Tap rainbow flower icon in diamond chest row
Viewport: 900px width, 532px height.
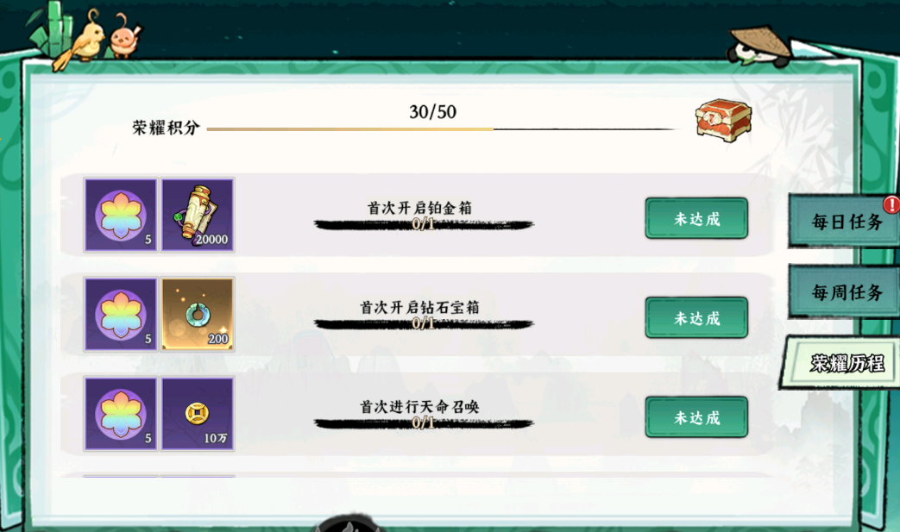[121, 314]
